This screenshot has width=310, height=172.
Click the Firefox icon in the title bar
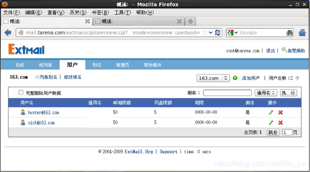tap(5, 4)
